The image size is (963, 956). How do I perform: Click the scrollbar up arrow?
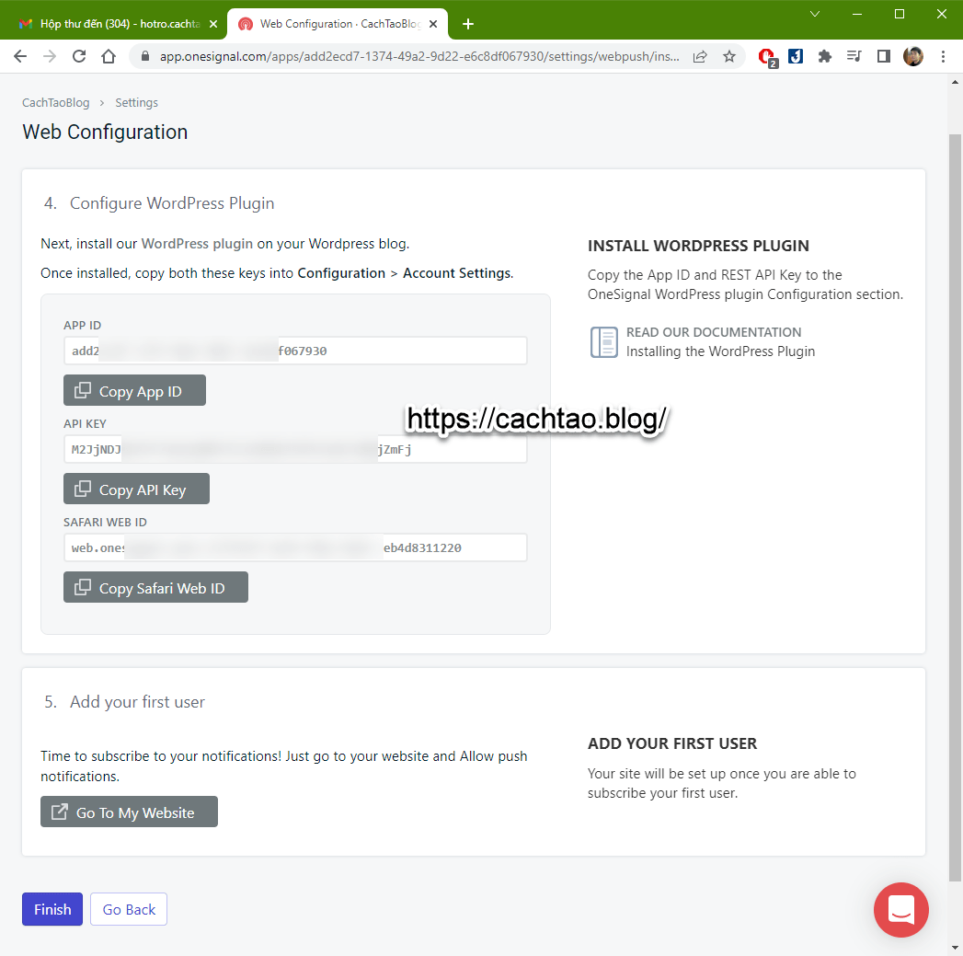click(955, 81)
